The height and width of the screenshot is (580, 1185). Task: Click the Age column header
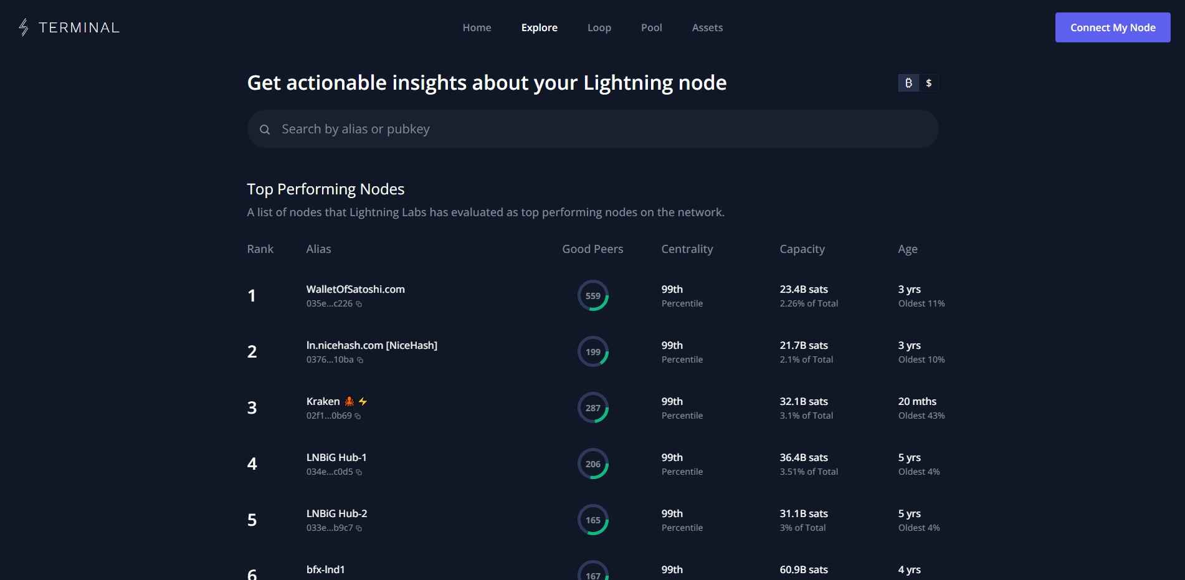click(908, 249)
